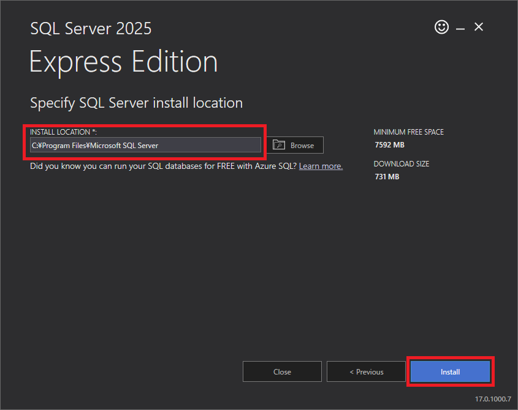Close the installer with the X icon
518x410 pixels.
479,27
